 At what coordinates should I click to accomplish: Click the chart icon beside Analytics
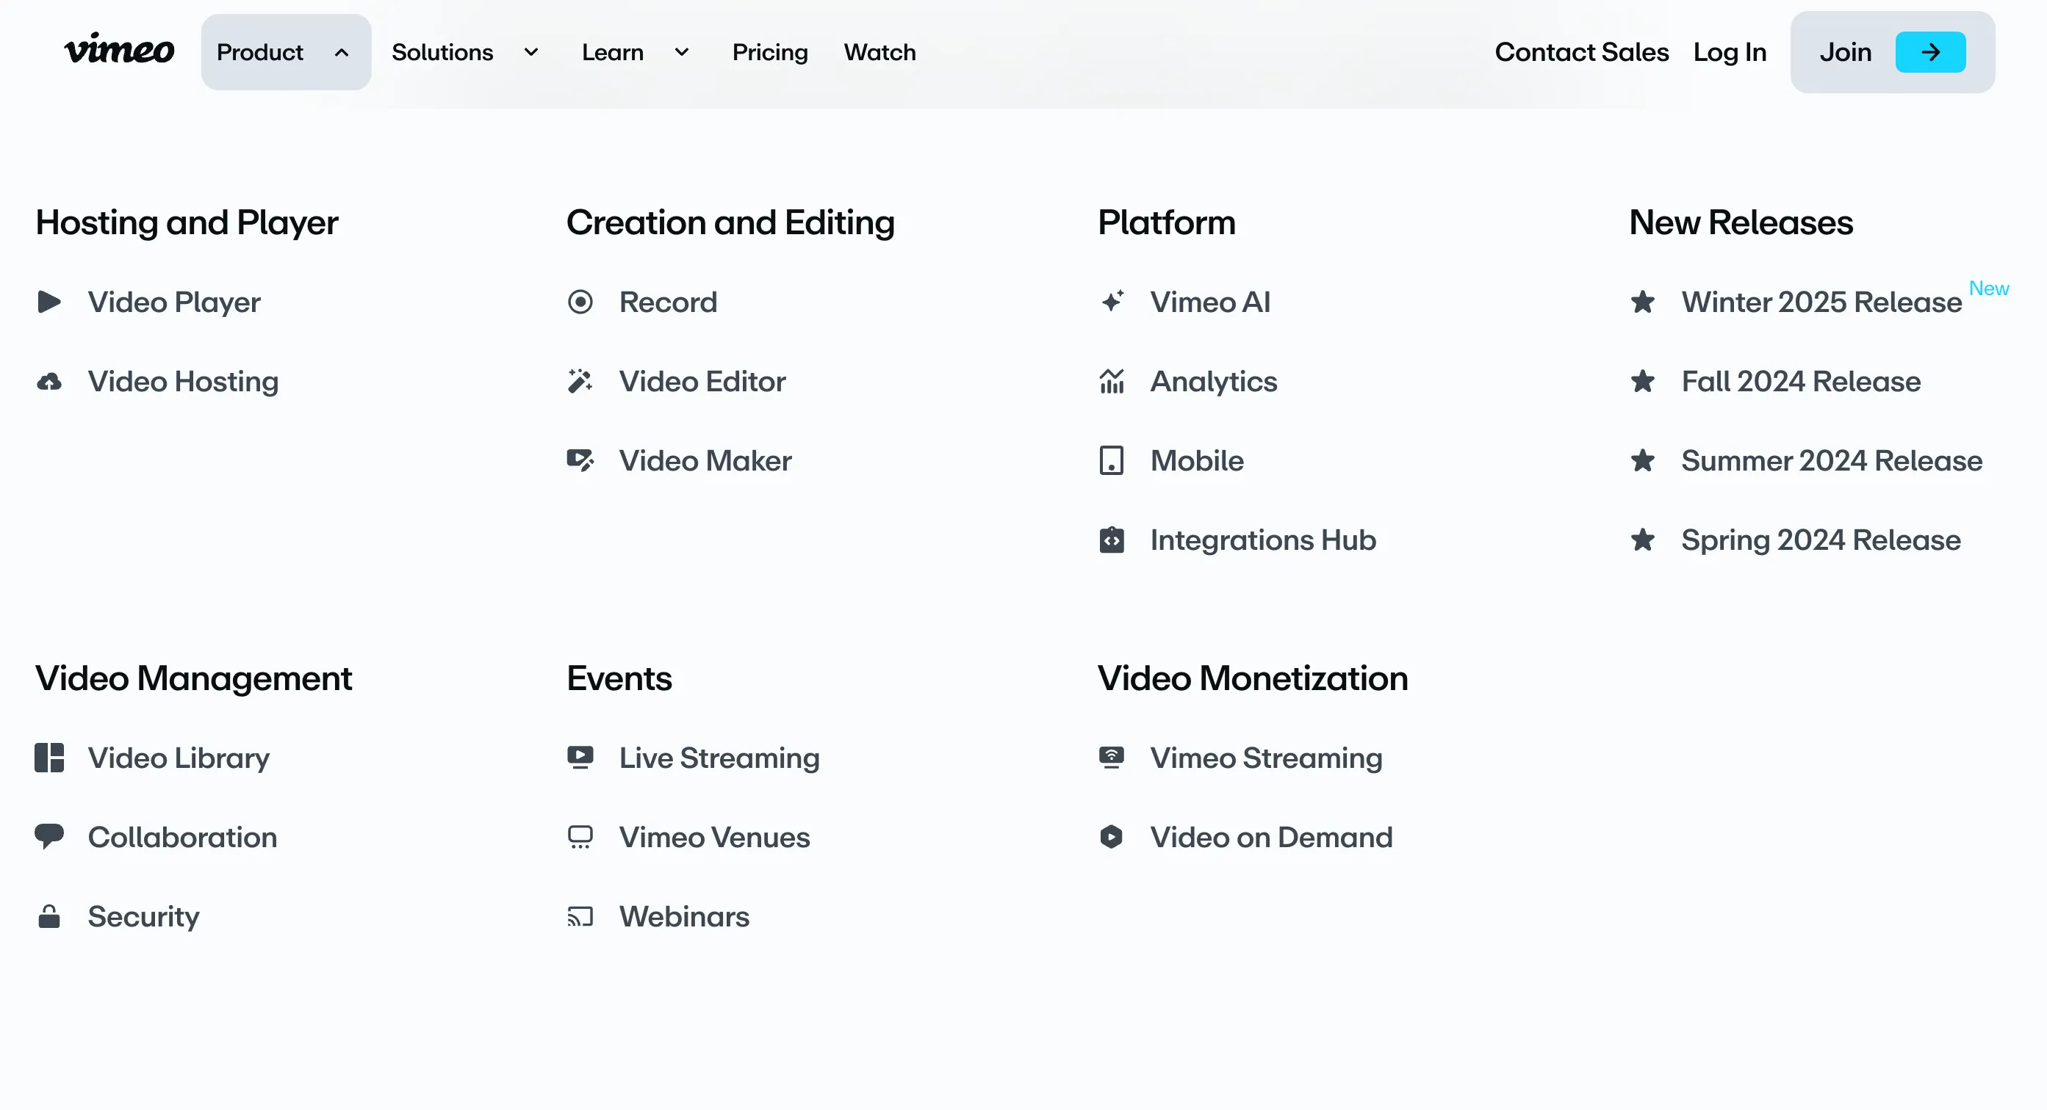coord(1112,381)
